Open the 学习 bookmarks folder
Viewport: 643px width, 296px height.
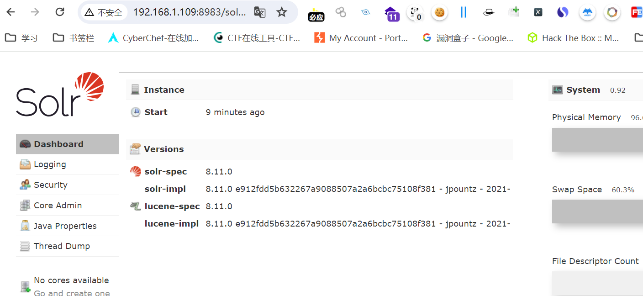[21, 38]
